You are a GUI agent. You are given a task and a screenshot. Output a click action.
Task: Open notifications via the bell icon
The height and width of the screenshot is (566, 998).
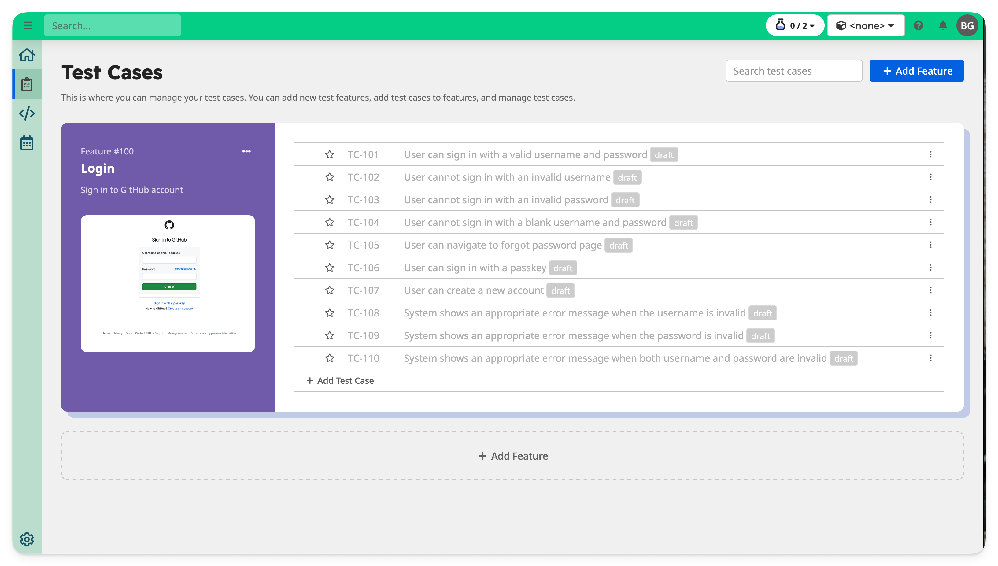coord(942,25)
